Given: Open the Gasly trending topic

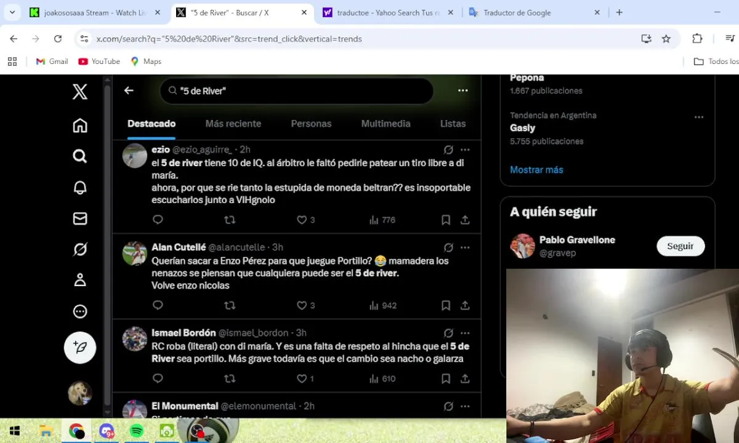Looking at the screenshot, I should [523, 128].
